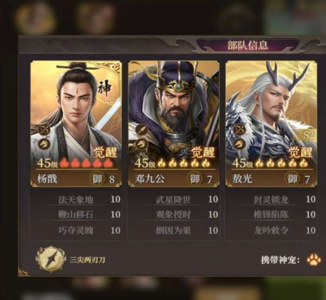Viewport: 326px width, 300px height.
Task: Click the horse icon on 杨戬's card
Action: pos(45,144)
